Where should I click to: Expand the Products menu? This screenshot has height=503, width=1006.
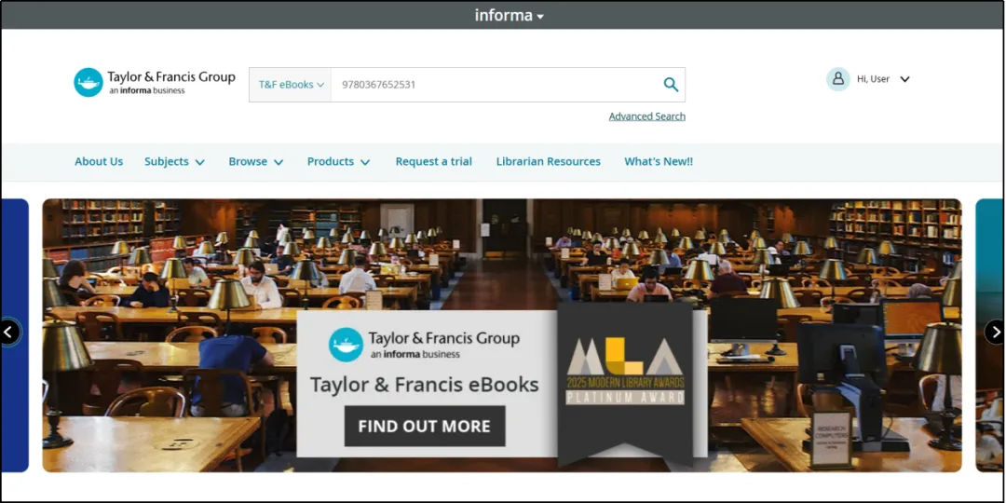[x=339, y=162]
